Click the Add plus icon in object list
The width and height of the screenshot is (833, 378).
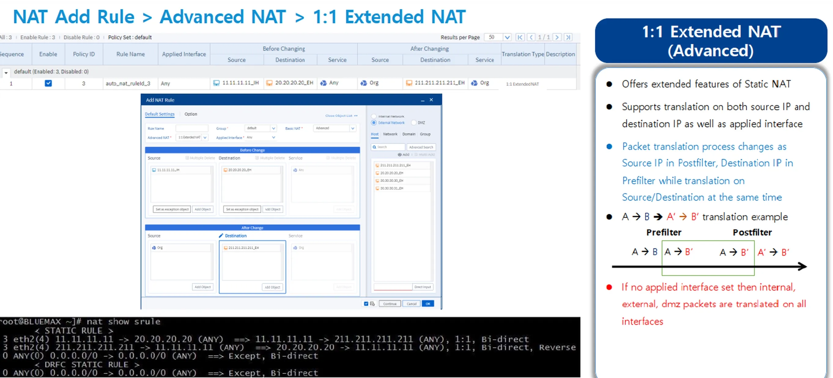(x=400, y=154)
